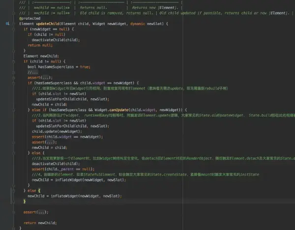Click the highlighted opening brace of final else
The width and height of the screenshot is (295, 230).
coord(39,191)
